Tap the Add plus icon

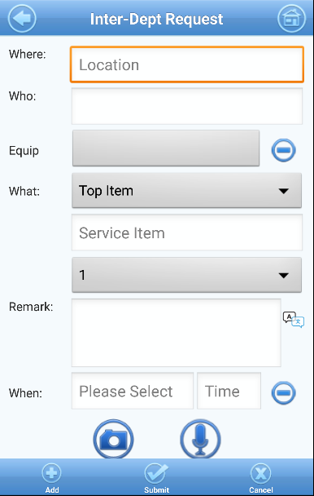tap(52, 478)
